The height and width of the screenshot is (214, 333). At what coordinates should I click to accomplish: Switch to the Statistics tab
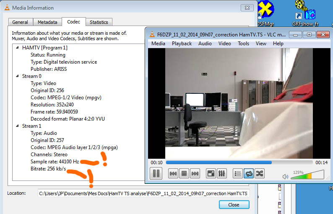pos(99,22)
